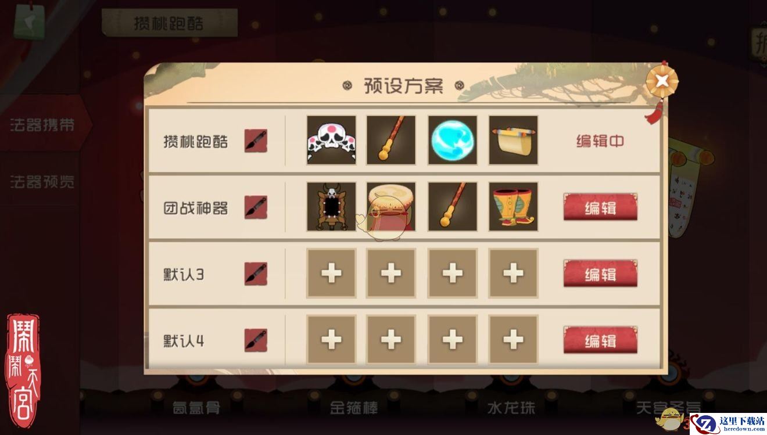Click the rename brush icon beside 团战神器
The image size is (767, 435).
coord(256,207)
